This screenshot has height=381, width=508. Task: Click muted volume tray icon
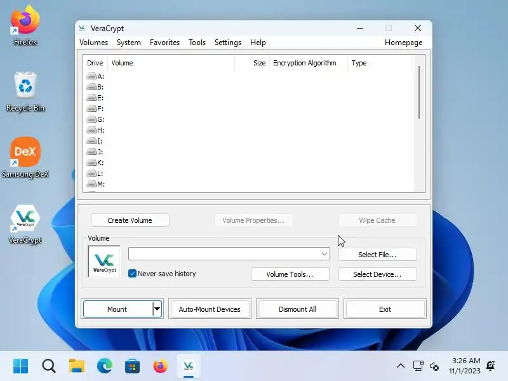[x=434, y=366]
